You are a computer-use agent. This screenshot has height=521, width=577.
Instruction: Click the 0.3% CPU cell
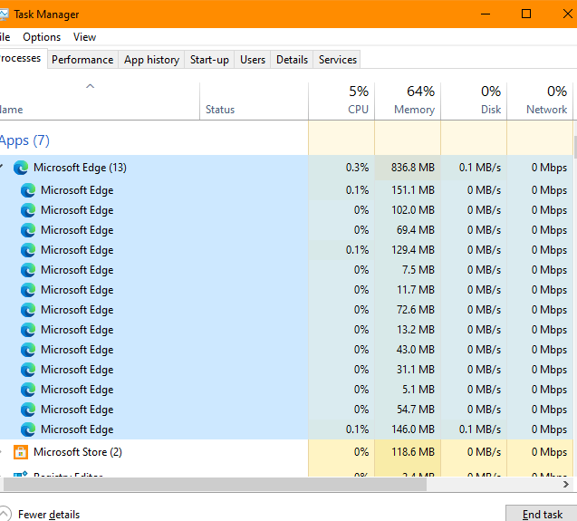[x=341, y=168]
